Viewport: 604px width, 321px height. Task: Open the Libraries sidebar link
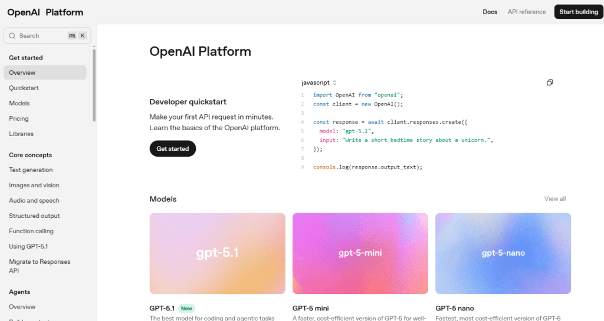click(x=21, y=134)
